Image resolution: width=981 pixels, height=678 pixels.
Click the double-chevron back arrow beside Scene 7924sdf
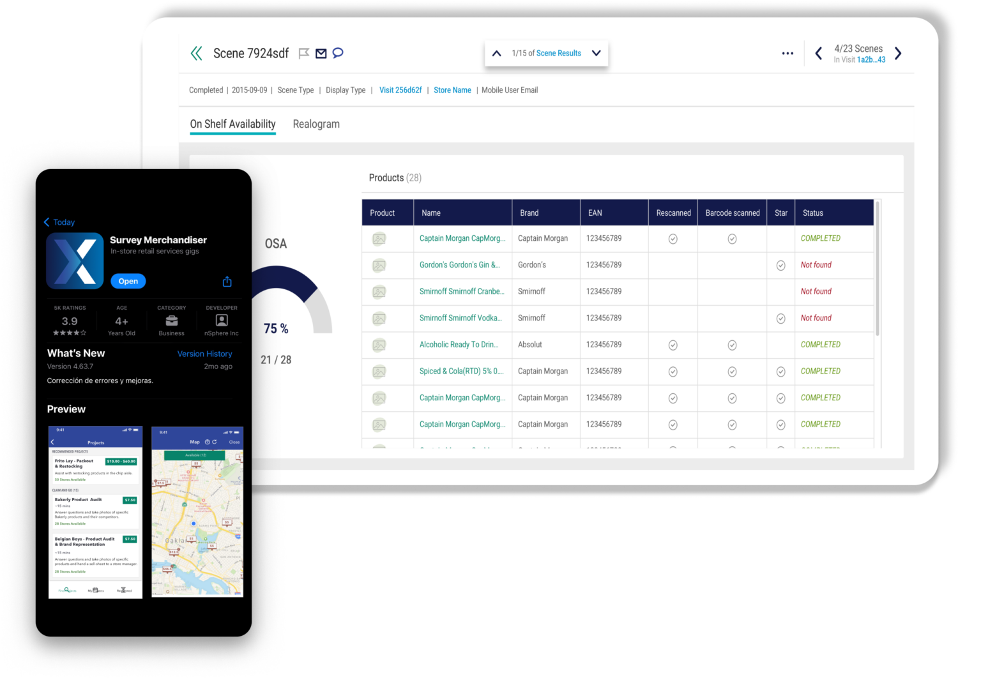point(196,54)
